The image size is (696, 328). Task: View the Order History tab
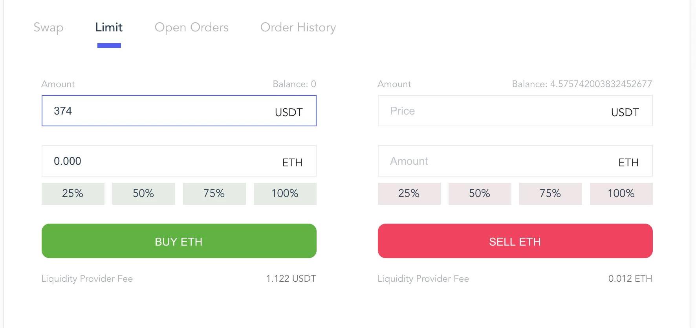[298, 27]
